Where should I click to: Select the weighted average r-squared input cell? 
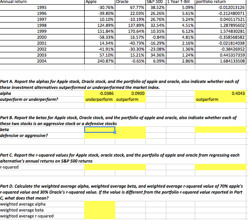[100, 216]
